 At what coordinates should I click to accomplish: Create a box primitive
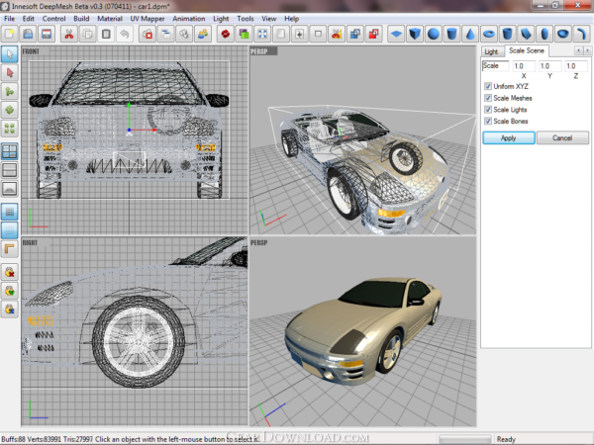coord(415,34)
